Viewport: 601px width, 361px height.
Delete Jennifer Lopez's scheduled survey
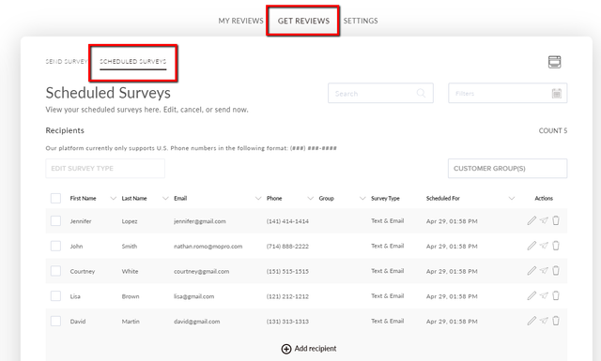[x=556, y=220]
